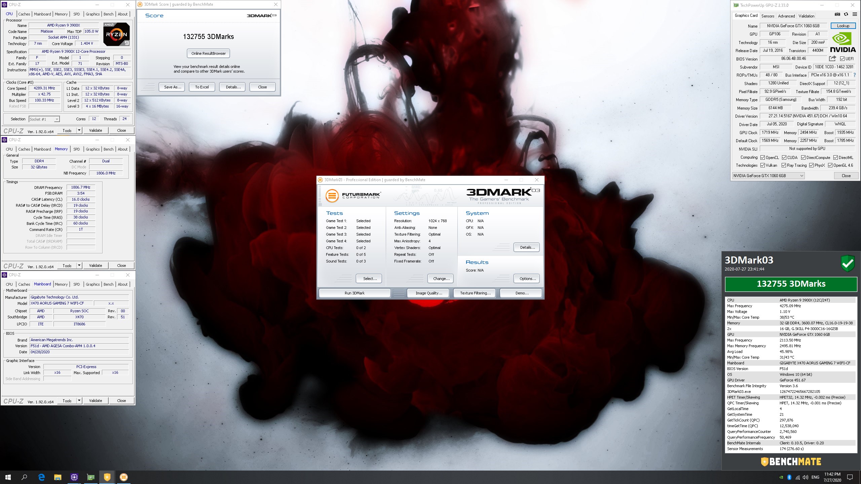Click Options button under Results
Screen dimensions: 861x484
click(527, 279)
